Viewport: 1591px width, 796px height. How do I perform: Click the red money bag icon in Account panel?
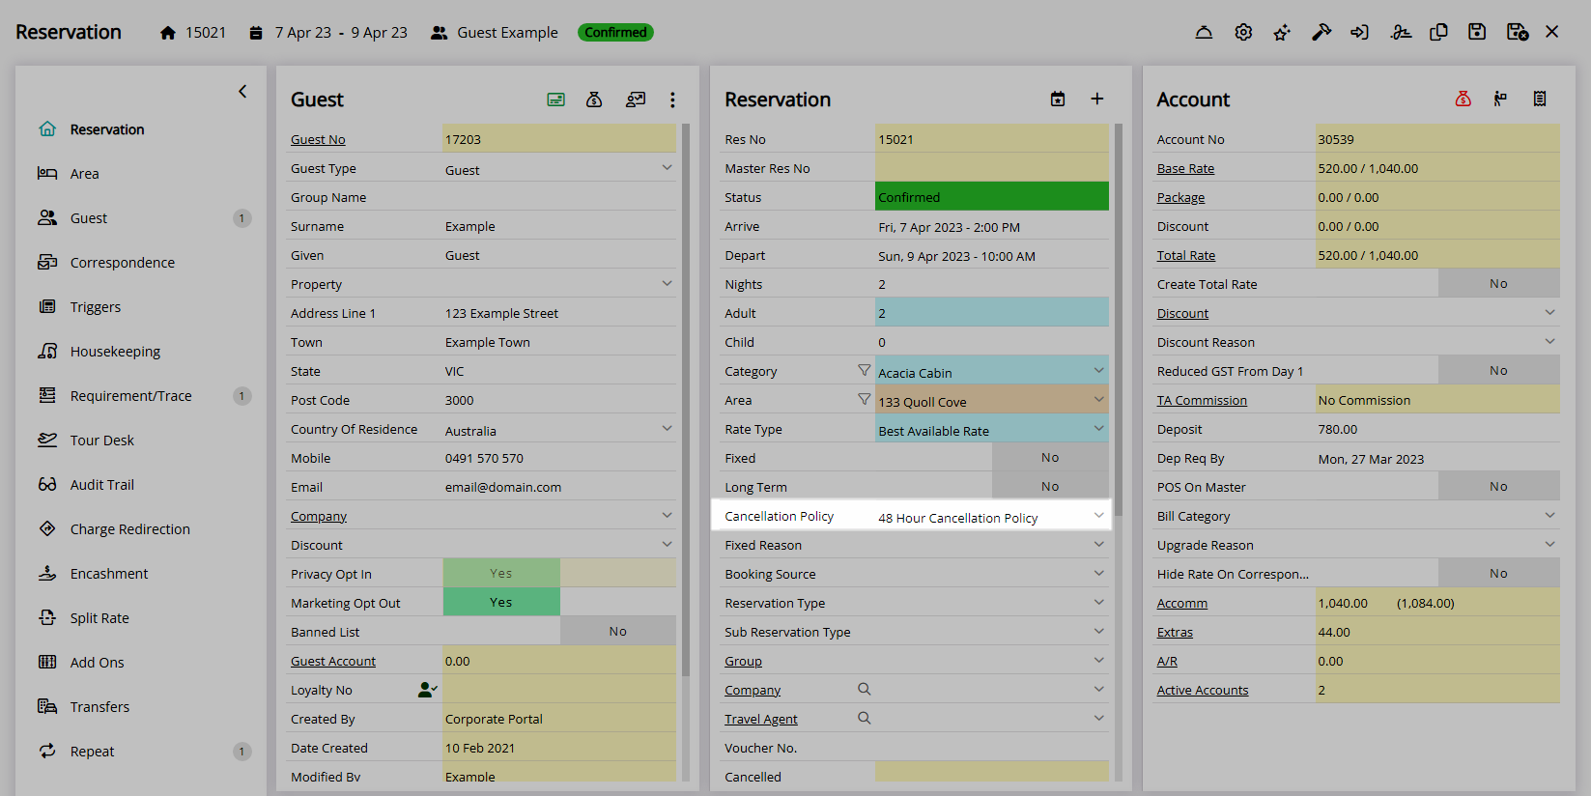tap(1463, 99)
